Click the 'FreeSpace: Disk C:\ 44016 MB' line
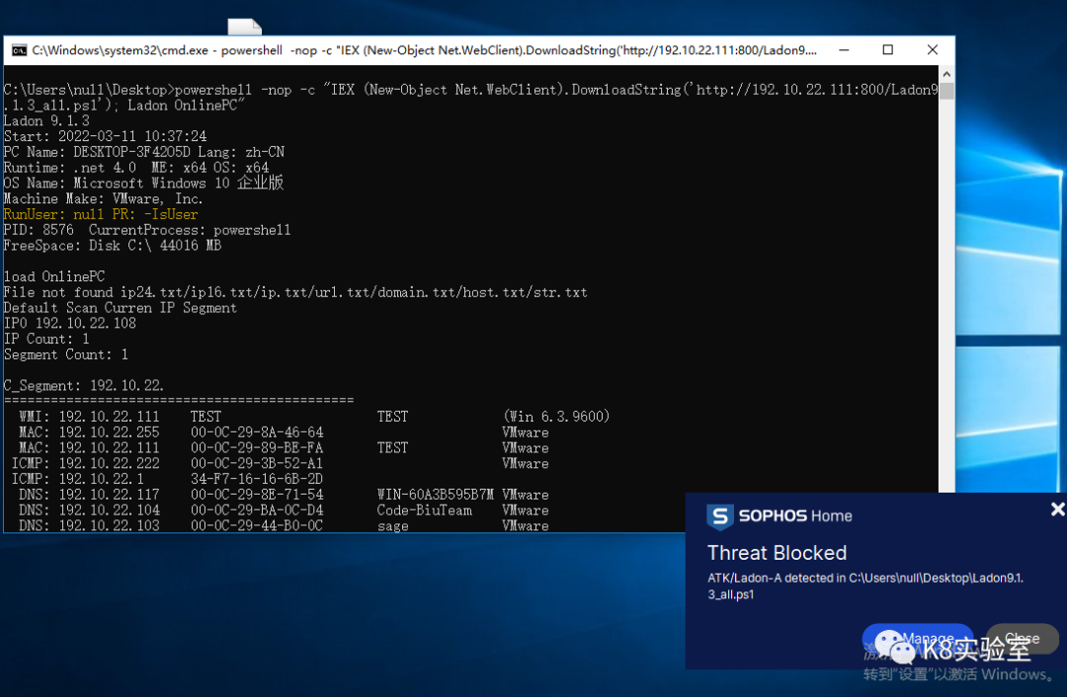Image resolution: width=1067 pixels, height=697 pixels. tap(113, 246)
